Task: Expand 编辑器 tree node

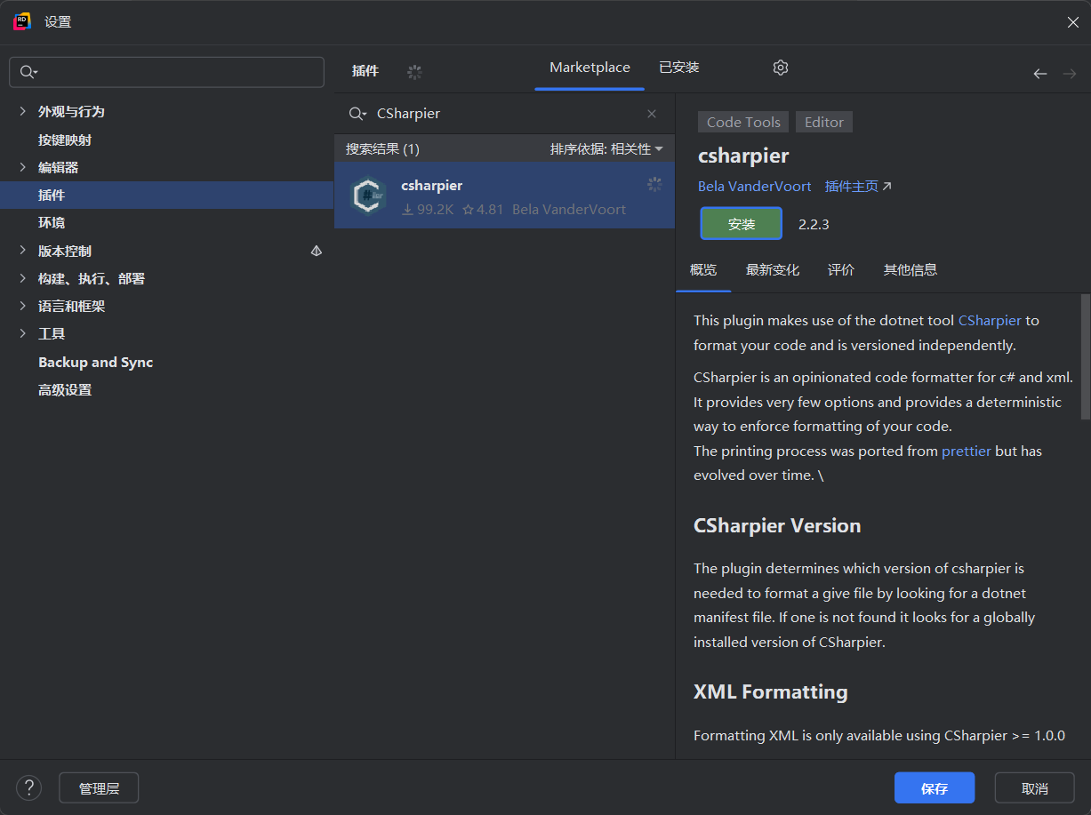Action: [23, 167]
